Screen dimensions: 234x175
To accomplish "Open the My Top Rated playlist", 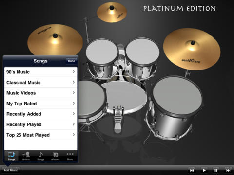I will point(40,103).
